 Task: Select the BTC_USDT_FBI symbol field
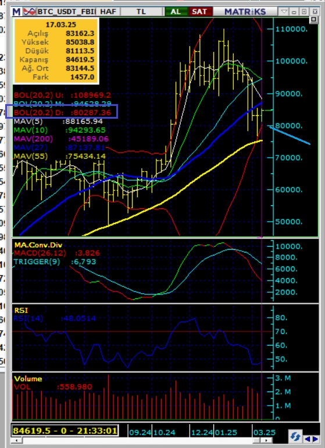coord(66,12)
